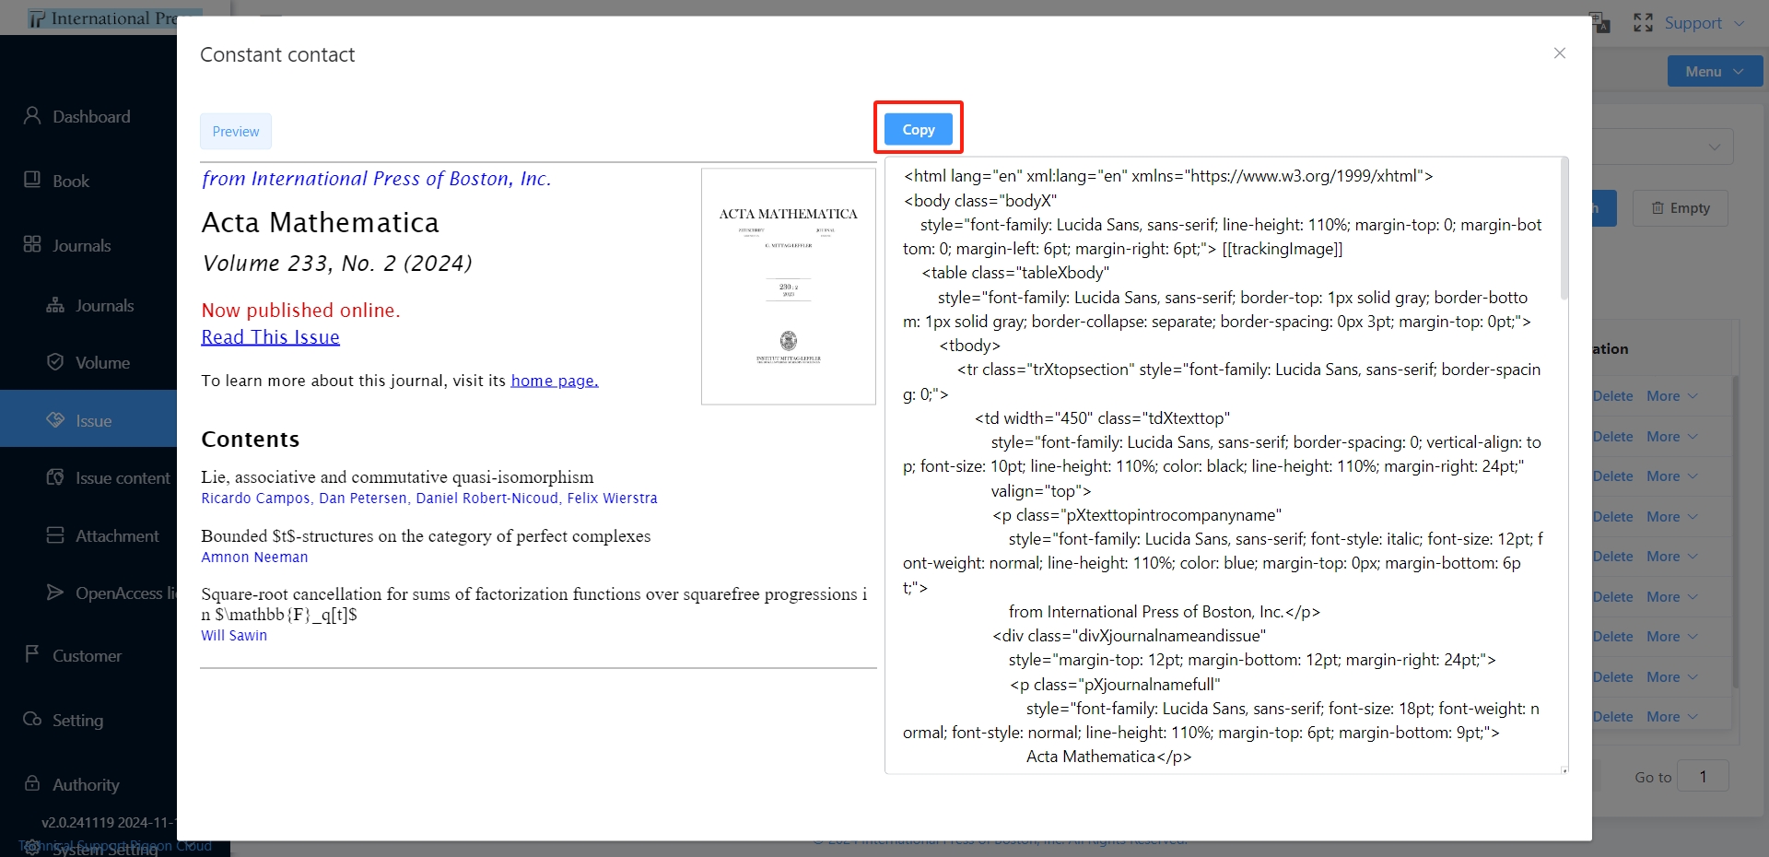The image size is (1769, 857).
Task: Click the Setting icon in sidebar
Action: point(32,719)
